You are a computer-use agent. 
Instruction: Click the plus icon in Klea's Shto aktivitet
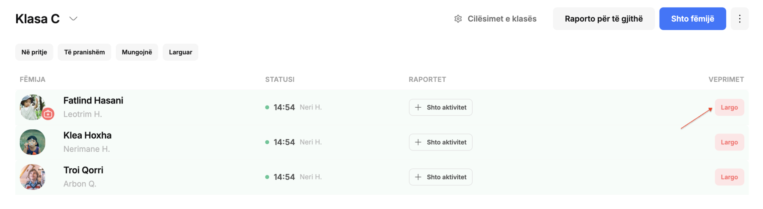418,142
